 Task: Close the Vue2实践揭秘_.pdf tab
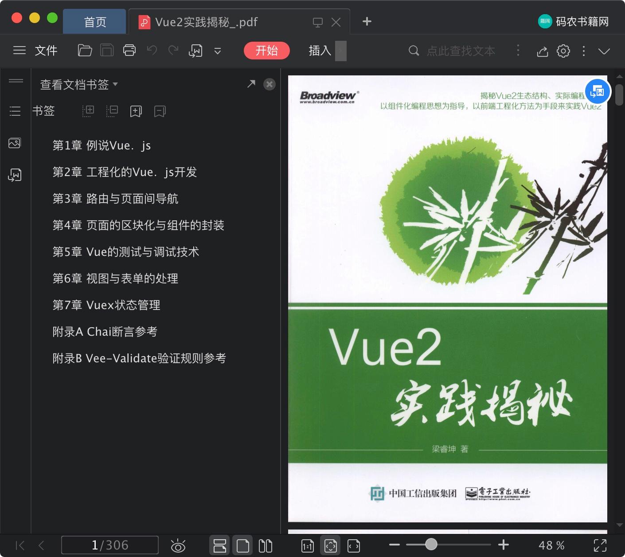(x=336, y=22)
